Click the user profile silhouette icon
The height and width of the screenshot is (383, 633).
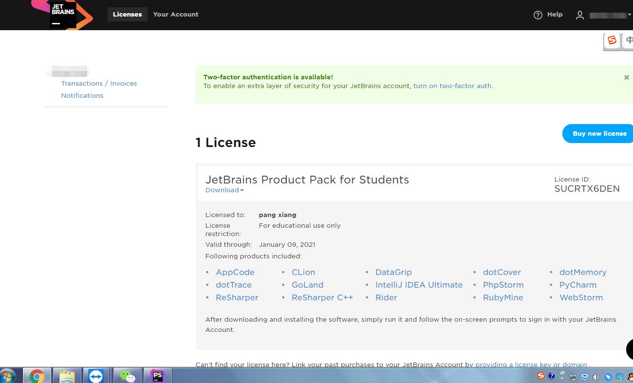pyautogui.click(x=579, y=15)
